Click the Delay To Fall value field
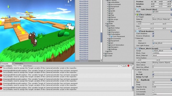Image resolution: width=172 pixels, height=96 pixels. coord(162,77)
